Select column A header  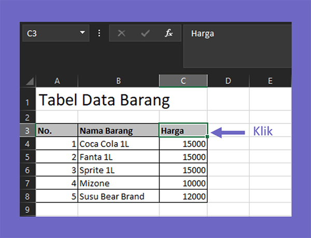click(x=57, y=81)
